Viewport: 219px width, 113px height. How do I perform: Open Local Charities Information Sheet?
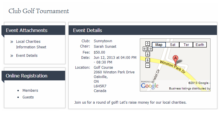coord(31,44)
